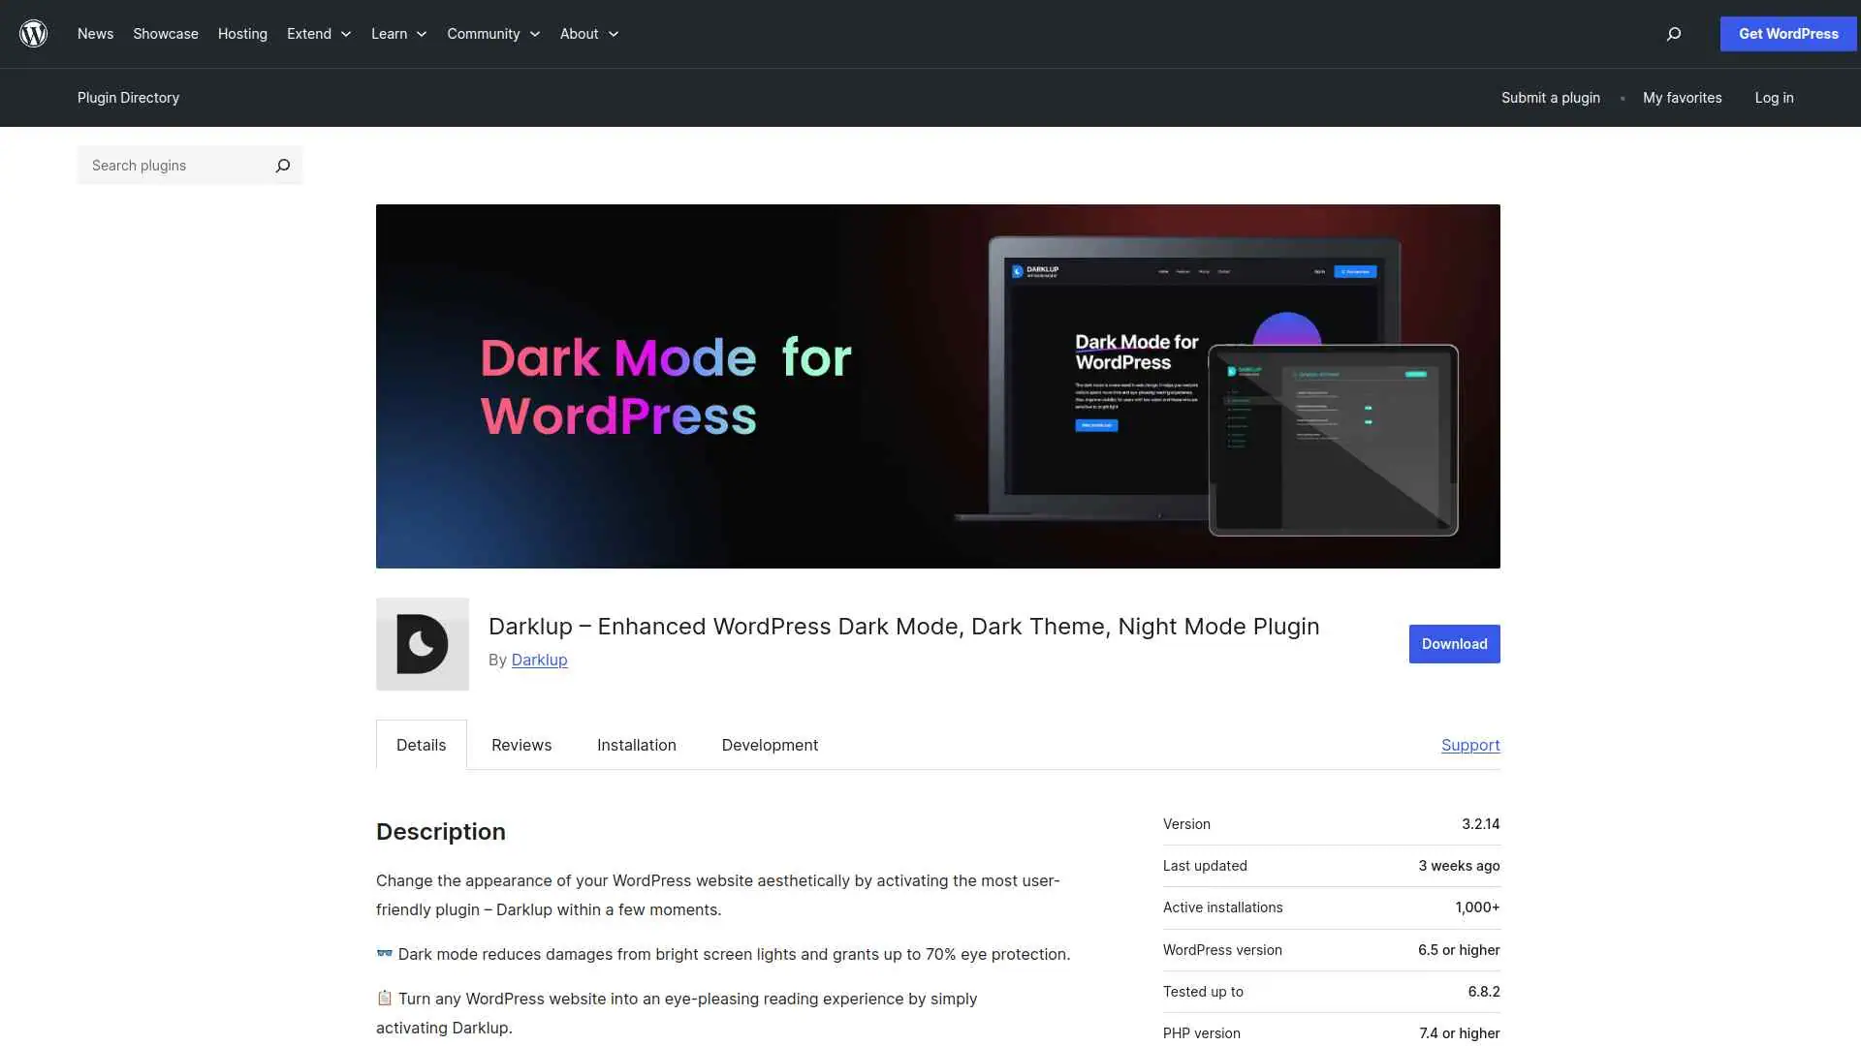Select the Development tab
1861x1046 pixels.
point(770,745)
